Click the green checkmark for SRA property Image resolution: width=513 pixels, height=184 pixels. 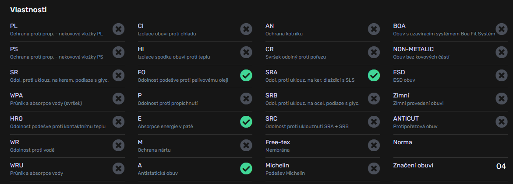point(374,75)
